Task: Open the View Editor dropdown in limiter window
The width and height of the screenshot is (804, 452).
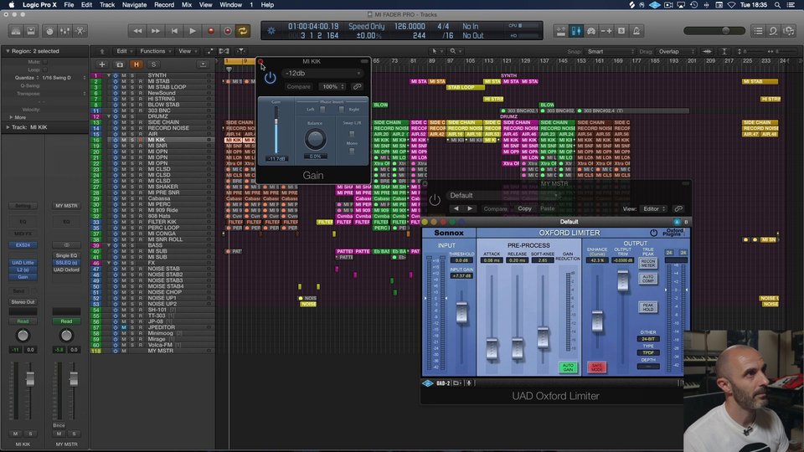Action: click(654, 208)
